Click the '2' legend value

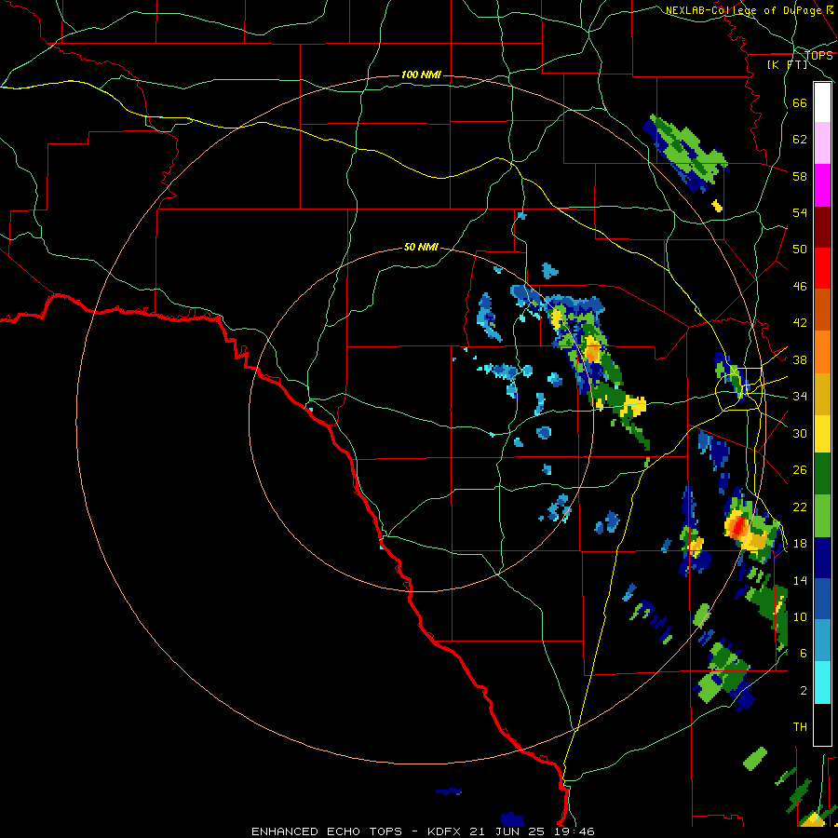click(x=803, y=690)
